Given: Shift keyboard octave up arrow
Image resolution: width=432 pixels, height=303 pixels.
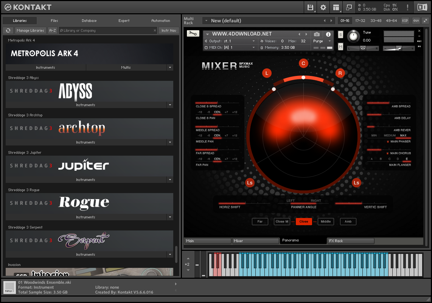Looking at the screenshot, I should pyautogui.click(x=188, y=258).
